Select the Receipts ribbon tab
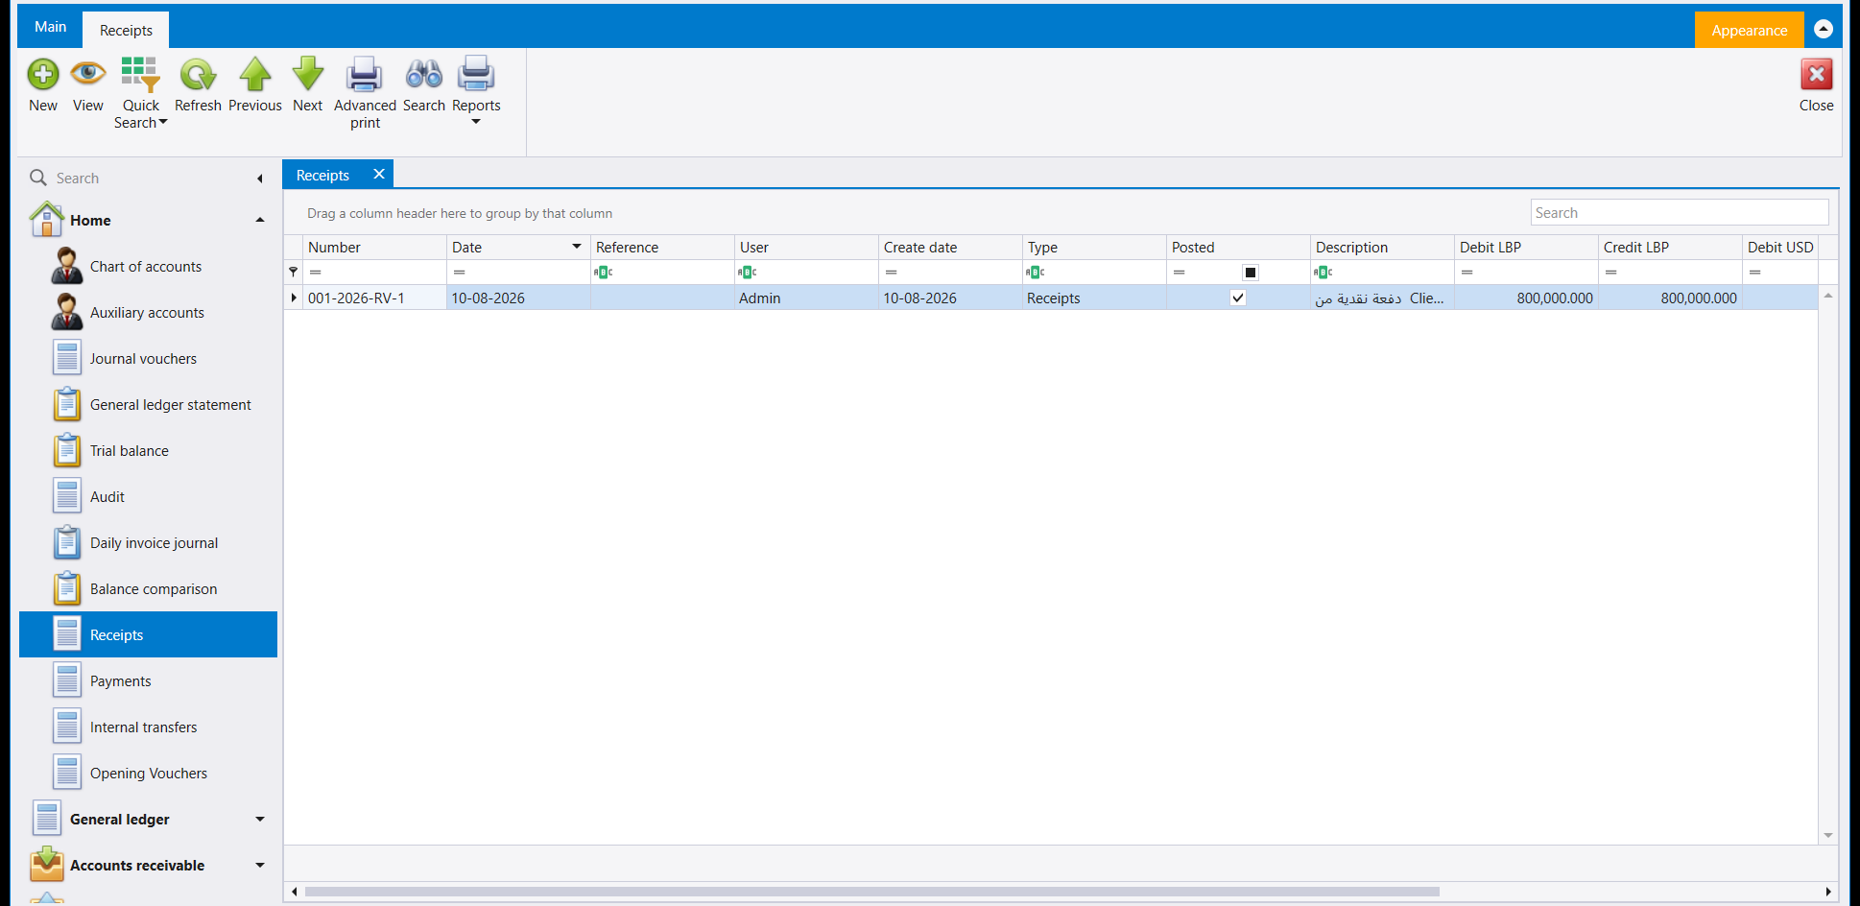This screenshot has height=906, width=1860. (126, 30)
